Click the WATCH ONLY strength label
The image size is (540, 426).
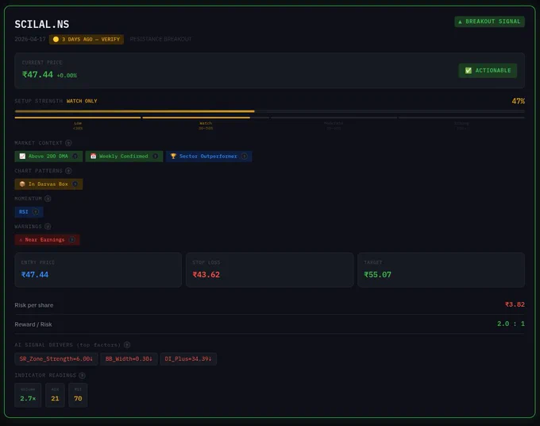point(82,101)
